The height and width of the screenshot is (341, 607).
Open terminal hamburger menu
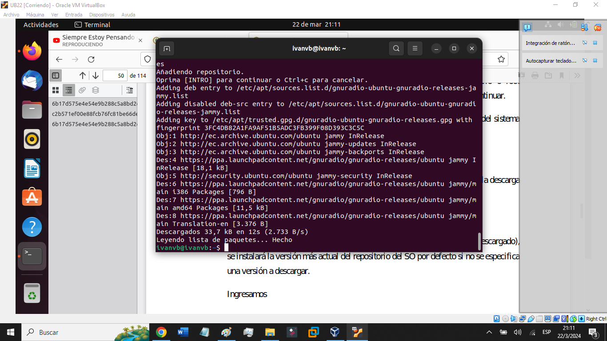point(415,48)
